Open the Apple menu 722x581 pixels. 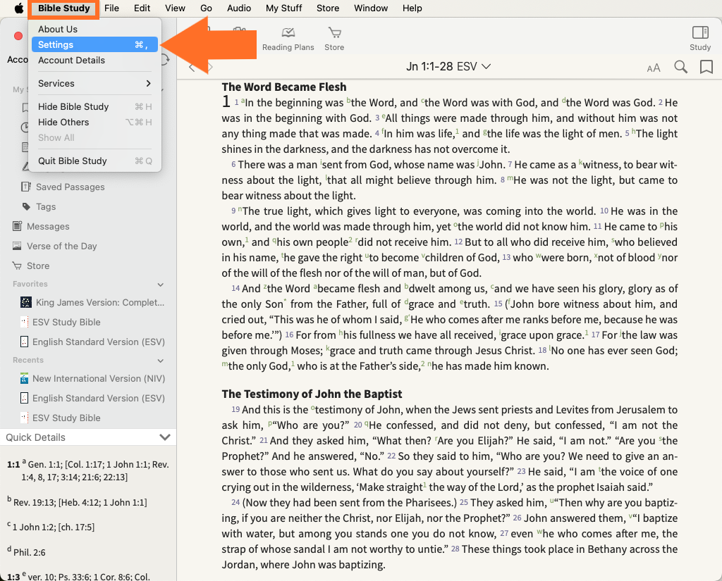pos(19,8)
